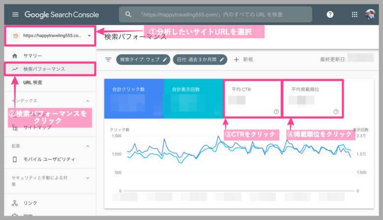Click the 7,500 right-axis value

pyautogui.click(x=361, y=173)
